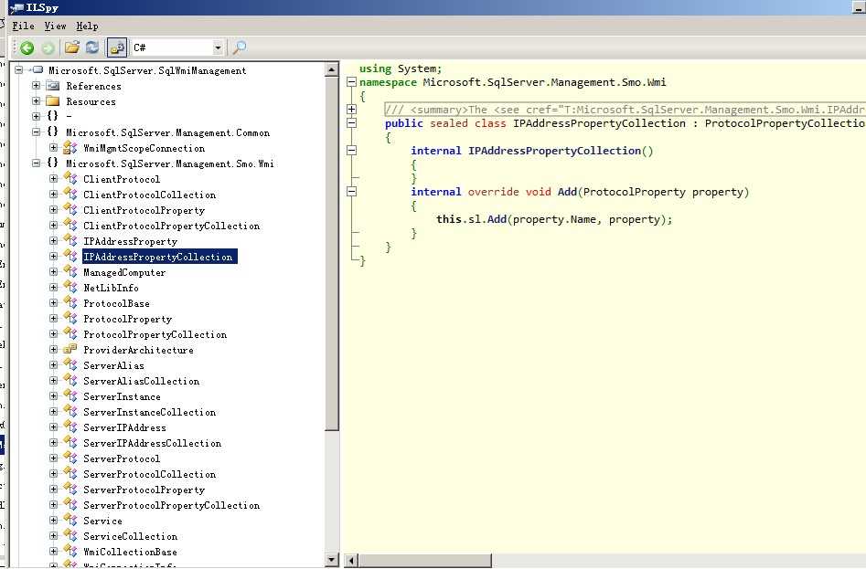The height and width of the screenshot is (569, 866).
Task: Collapse the Microsoft.SqlServer.SqlWmiManagement assembly node
Action: [x=19, y=70]
